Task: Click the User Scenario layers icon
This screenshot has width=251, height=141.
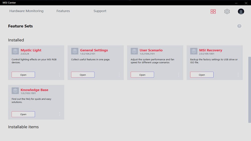Action: click(134, 51)
